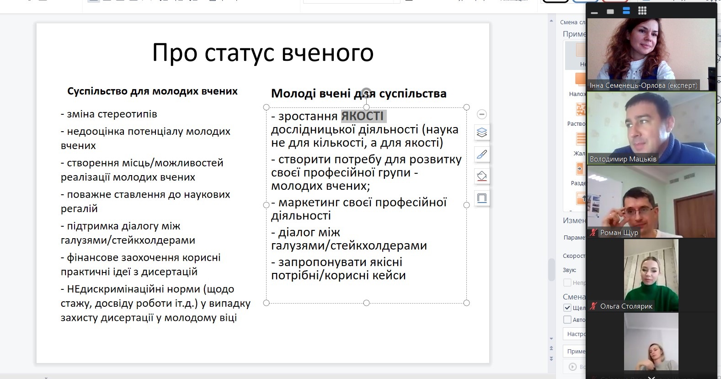This screenshot has width=721, height=379.
Task: Click the shape fill bucket icon
Action: pyautogui.click(x=482, y=176)
